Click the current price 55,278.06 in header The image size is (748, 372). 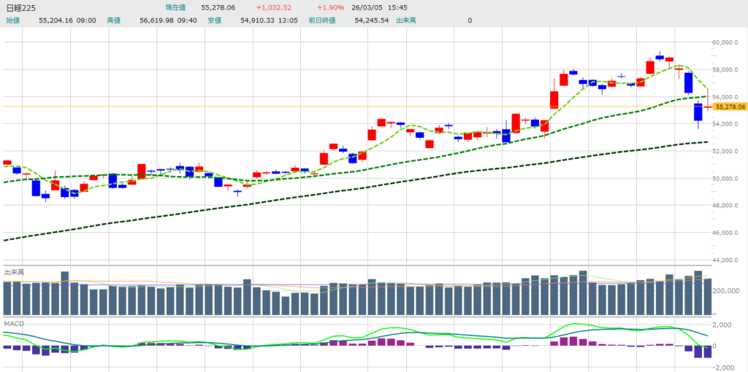[x=218, y=7]
